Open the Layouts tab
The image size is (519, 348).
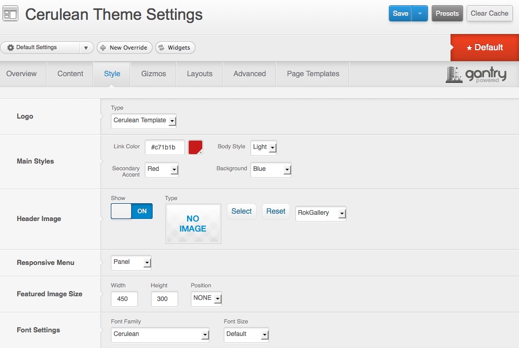pyautogui.click(x=200, y=74)
